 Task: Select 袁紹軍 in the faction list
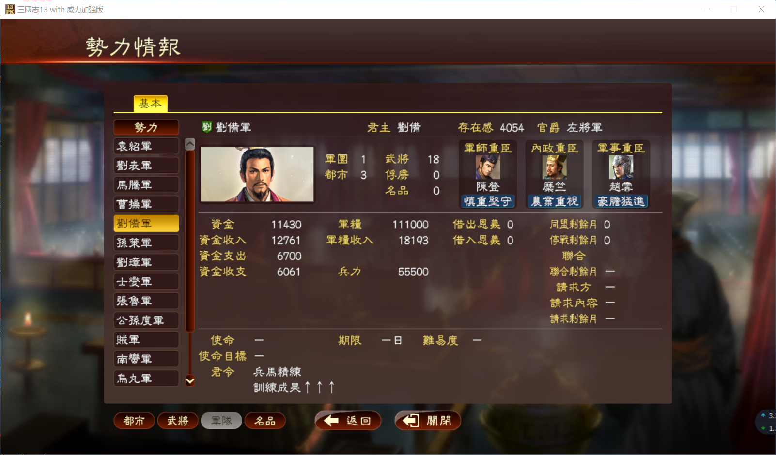(x=146, y=146)
